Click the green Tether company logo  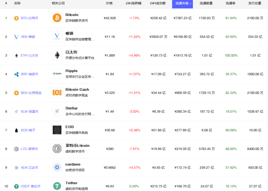[57, 186]
